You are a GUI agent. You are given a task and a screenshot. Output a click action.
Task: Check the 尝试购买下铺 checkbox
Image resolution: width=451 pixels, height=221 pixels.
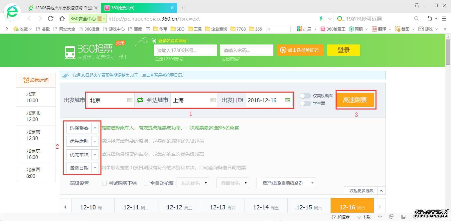click(104, 183)
